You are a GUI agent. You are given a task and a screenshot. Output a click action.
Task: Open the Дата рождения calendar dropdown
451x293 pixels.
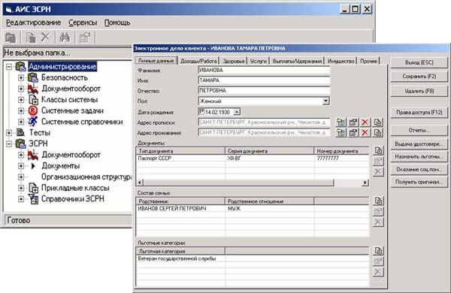(x=237, y=111)
